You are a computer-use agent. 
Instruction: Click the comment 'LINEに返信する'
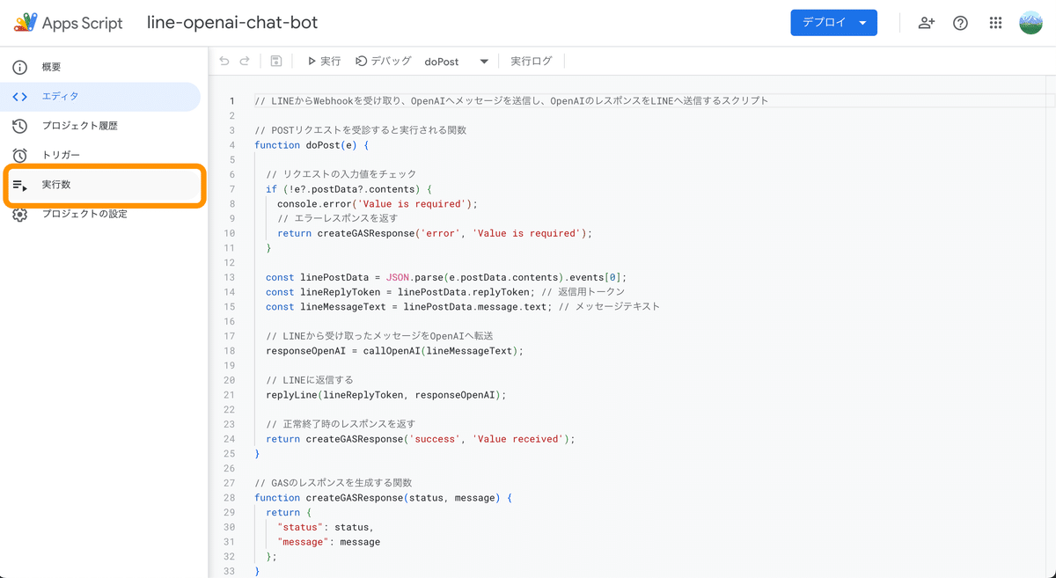click(x=309, y=380)
